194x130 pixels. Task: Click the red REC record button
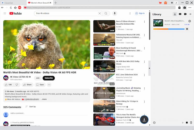click(x=20, y=8)
